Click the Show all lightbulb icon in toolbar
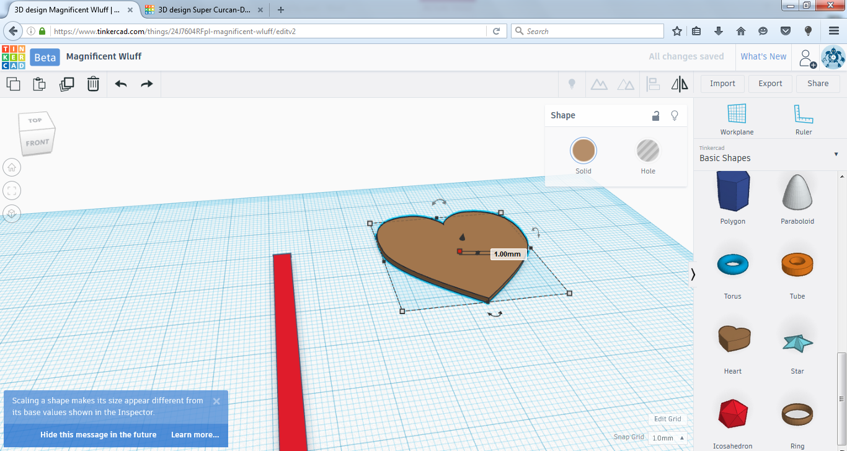Image resolution: width=847 pixels, height=451 pixels. [x=572, y=84]
